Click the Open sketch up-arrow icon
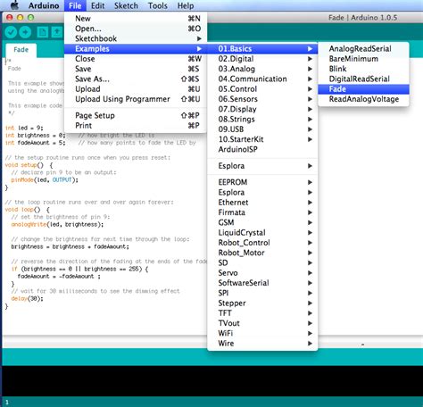Screen dimensions: 423x407 pyautogui.click(x=57, y=32)
